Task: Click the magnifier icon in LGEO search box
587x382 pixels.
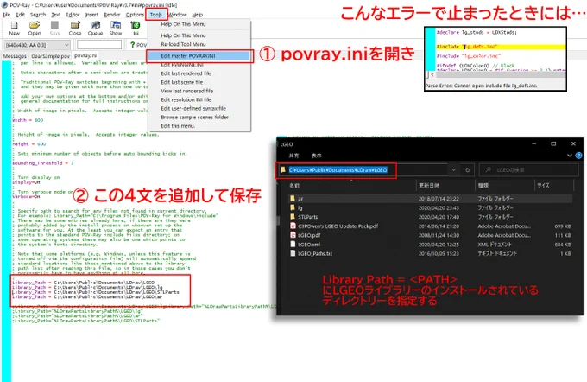Action: tap(488, 169)
